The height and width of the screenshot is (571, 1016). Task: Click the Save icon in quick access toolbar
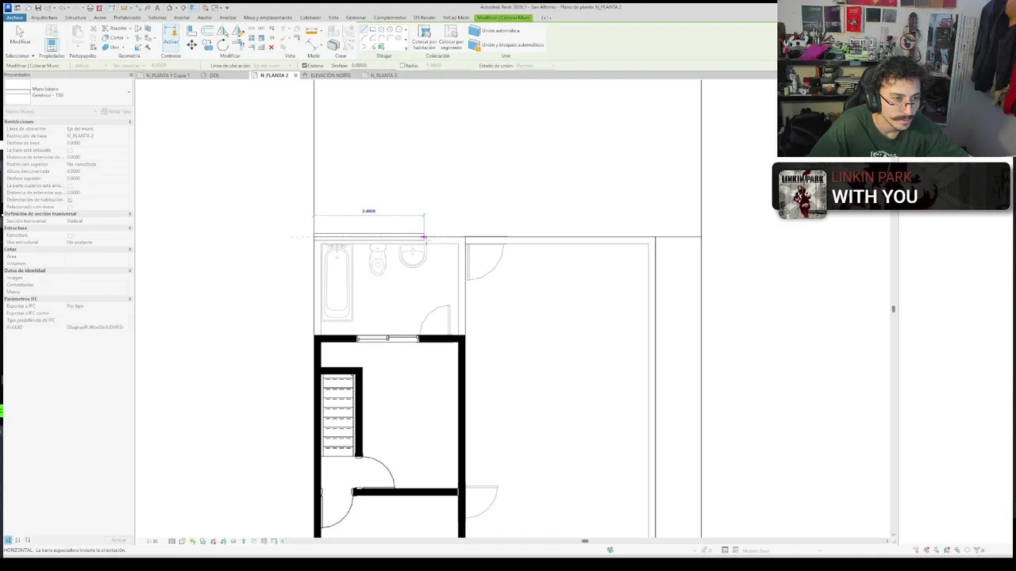point(37,8)
